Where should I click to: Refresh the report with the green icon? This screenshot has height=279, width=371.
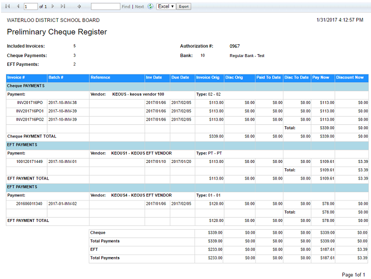150,6
